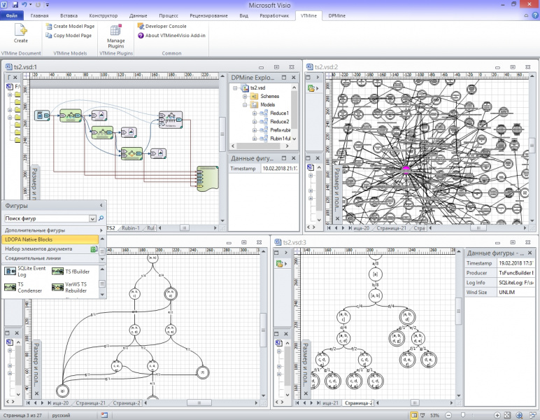Open About VTMine4Visio Add-in
The image size is (540, 420).
(171, 36)
